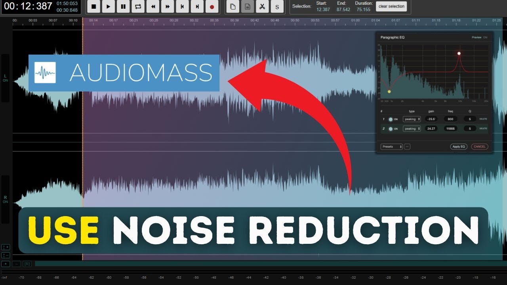Increase waveform vertical zoom
The height and width of the screenshot is (285, 507).
point(6,247)
